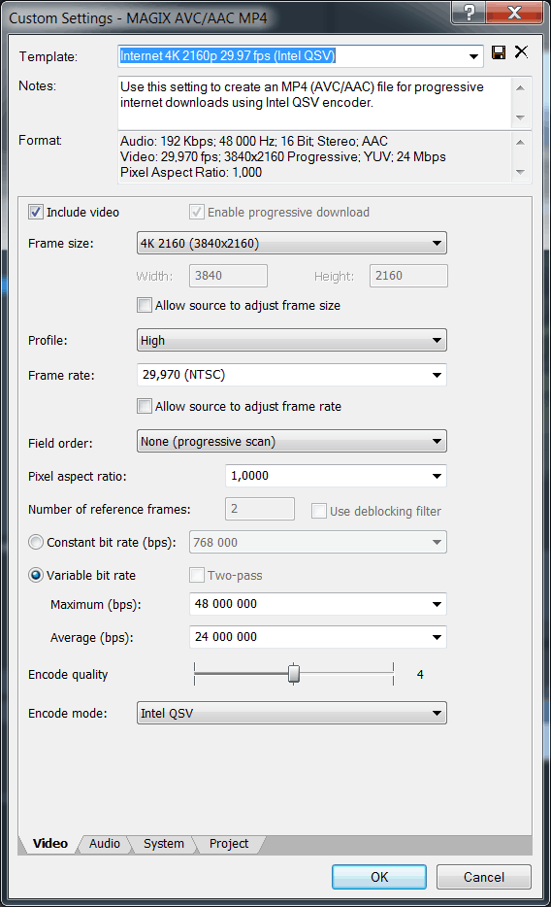This screenshot has height=907, width=551.
Task: Delete the template using the X icon
Action: (x=521, y=52)
